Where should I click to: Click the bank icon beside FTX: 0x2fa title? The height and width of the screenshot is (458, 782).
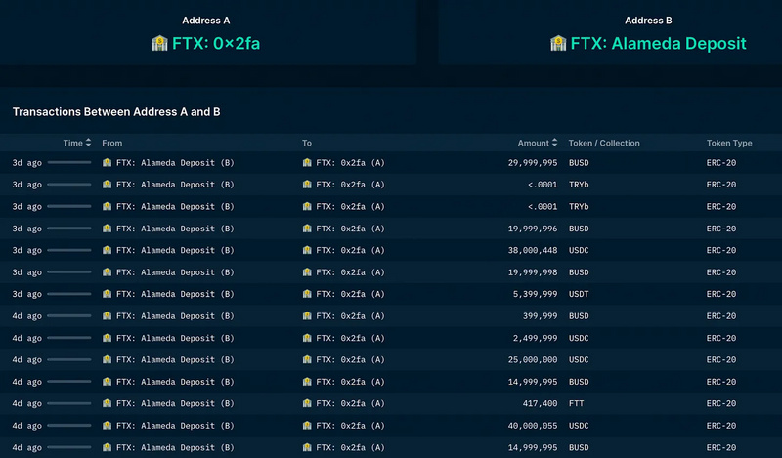(x=160, y=43)
